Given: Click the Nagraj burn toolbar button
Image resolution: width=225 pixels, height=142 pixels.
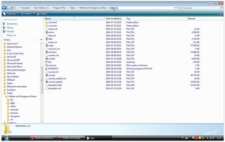Looking at the screenshot, I should (x=42, y=14).
